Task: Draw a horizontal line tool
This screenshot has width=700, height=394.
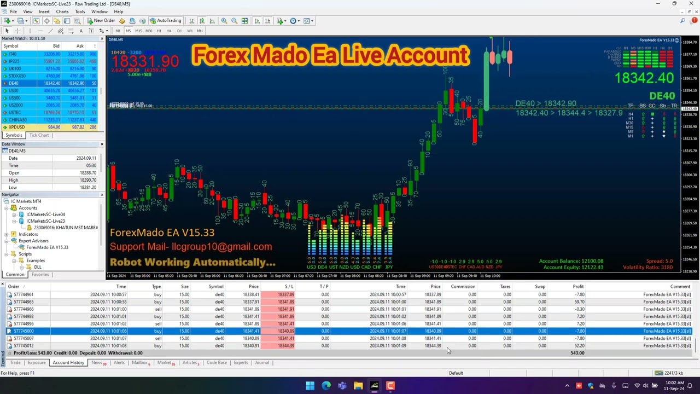Action: (x=39, y=31)
